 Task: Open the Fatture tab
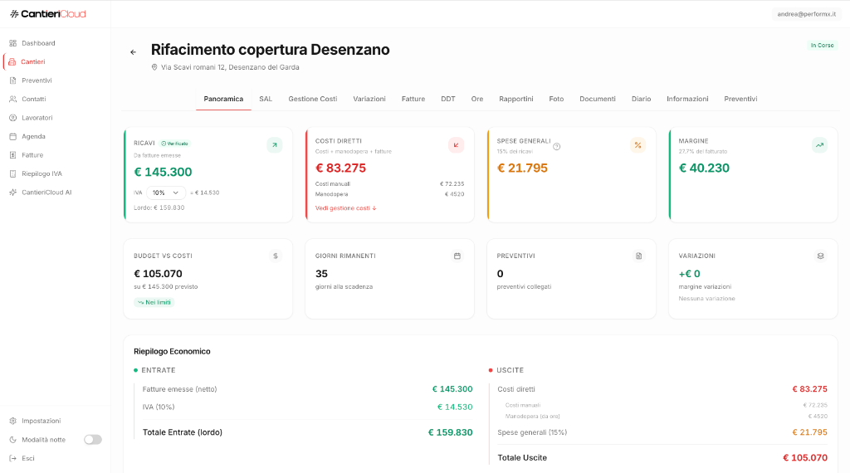(413, 99)
